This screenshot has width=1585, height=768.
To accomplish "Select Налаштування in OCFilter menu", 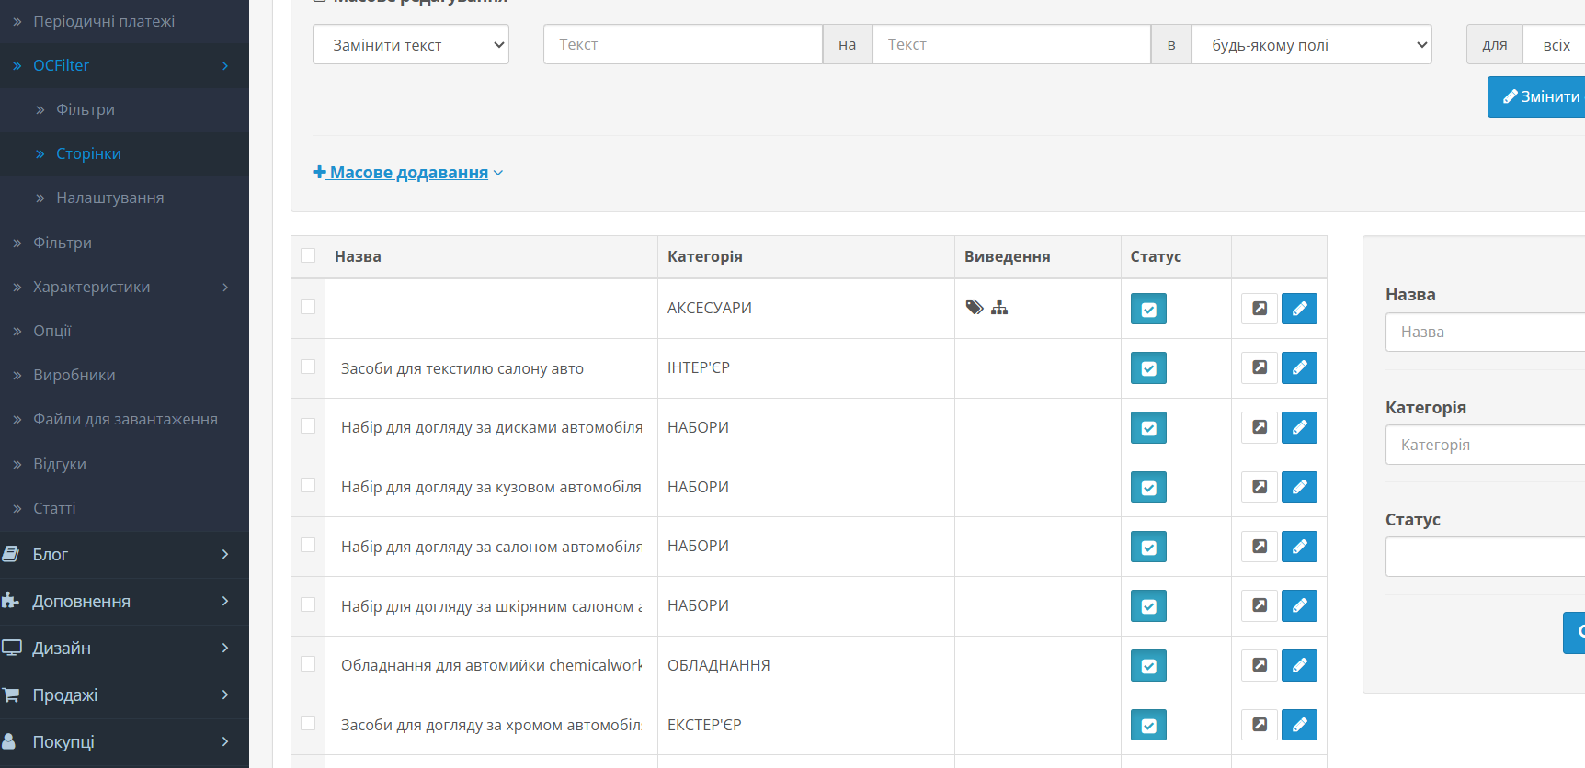I will pyautogui.click(x=109, y=198).
